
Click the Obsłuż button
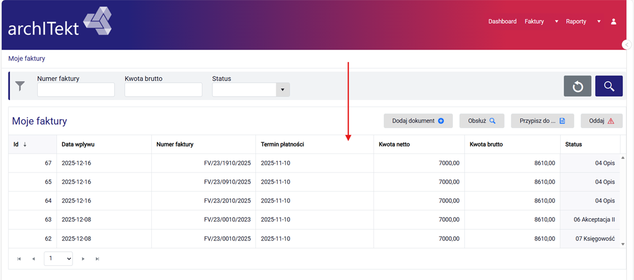click(x=482, y=121)
